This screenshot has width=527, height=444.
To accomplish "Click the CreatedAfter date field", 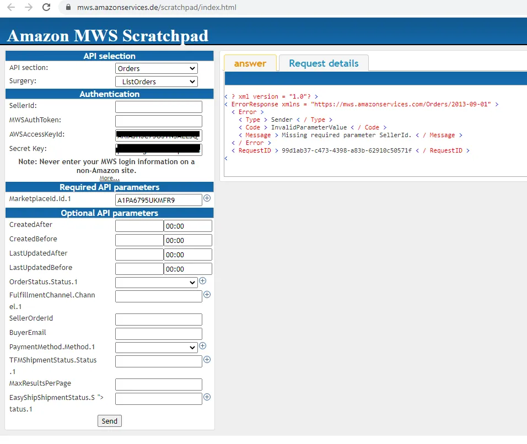I will (x=139, y=226).
